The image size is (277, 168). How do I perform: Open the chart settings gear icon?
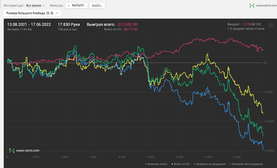(x=271, y=25)
